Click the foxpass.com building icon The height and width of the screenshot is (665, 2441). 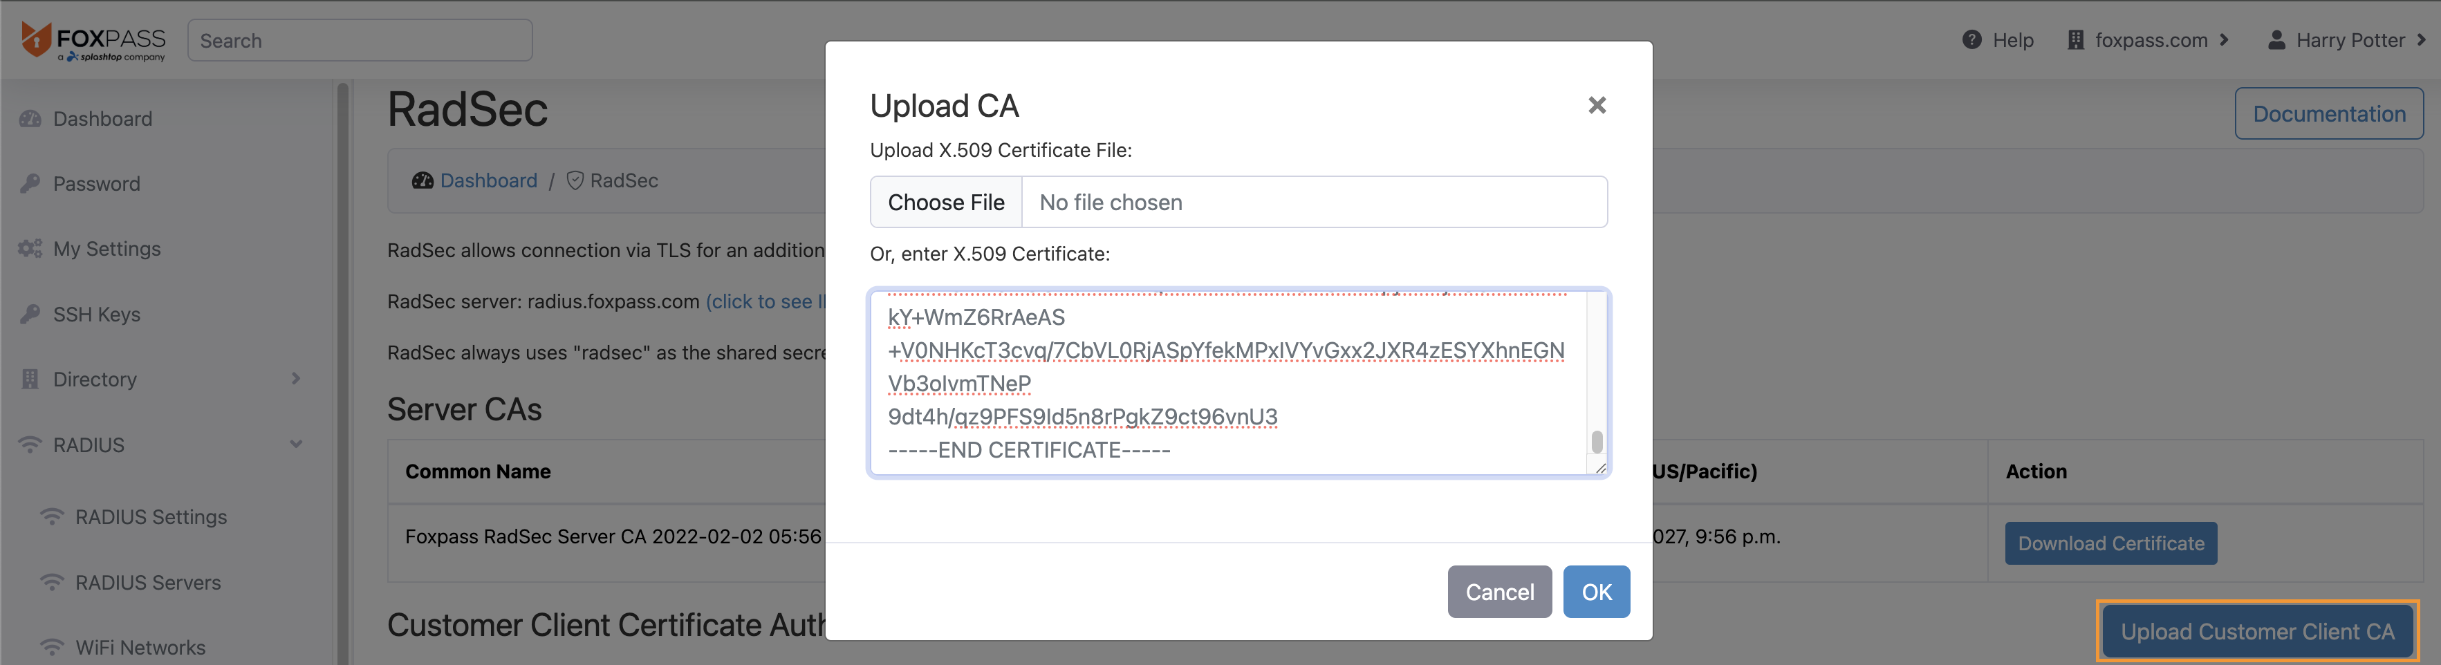tap(2075, 40)
